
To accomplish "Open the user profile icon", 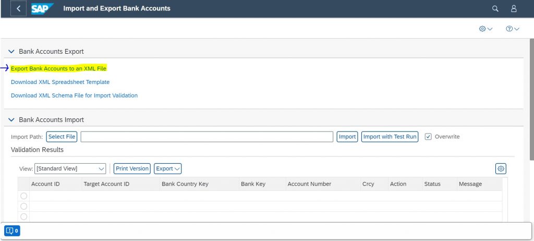I will (514, 8).
